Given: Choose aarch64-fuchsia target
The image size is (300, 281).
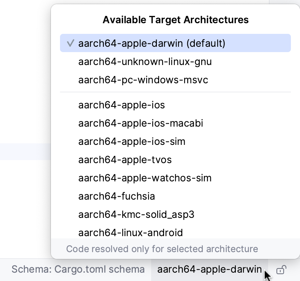Looking at the screenshot, I should point(117,196).
